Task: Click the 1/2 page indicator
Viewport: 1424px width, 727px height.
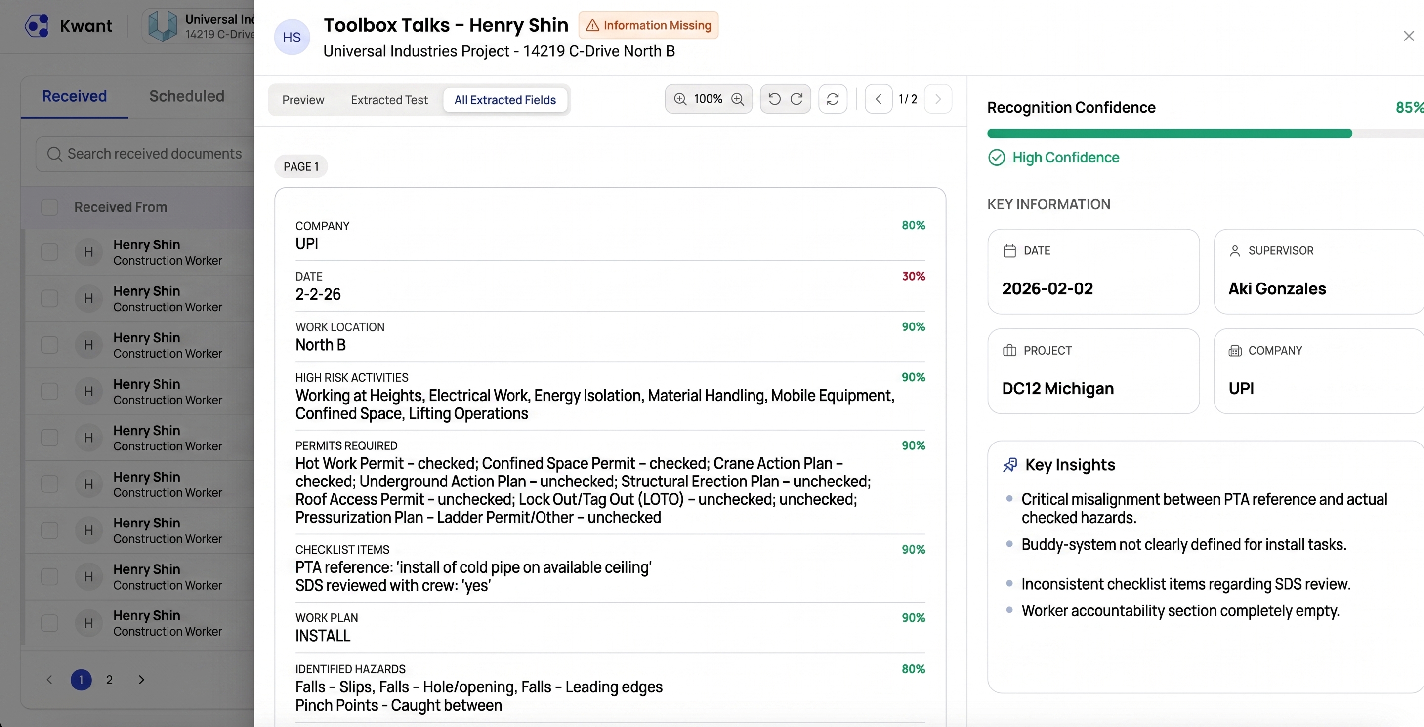Action: [x=908, y=99]
